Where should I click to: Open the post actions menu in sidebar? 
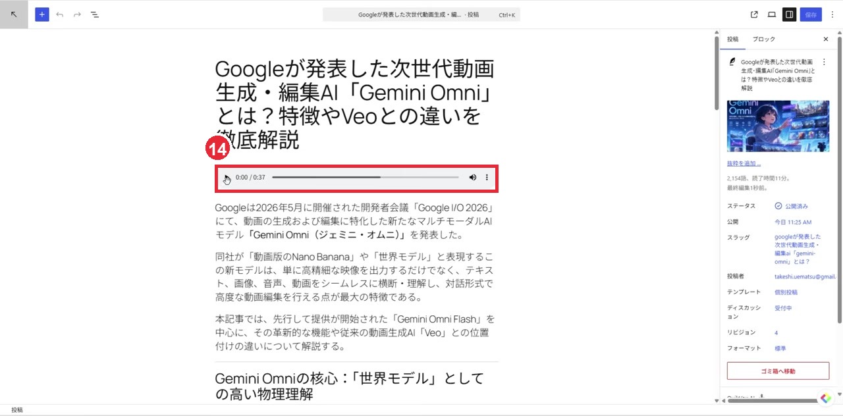[824, 62]
